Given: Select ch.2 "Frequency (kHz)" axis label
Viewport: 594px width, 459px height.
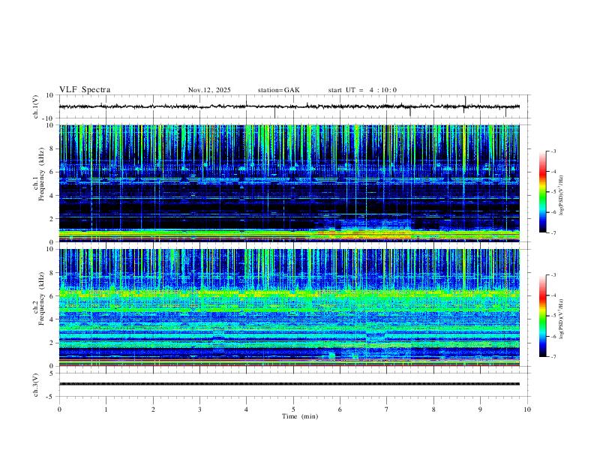Looking at the screenshot, I should [42, 298].
